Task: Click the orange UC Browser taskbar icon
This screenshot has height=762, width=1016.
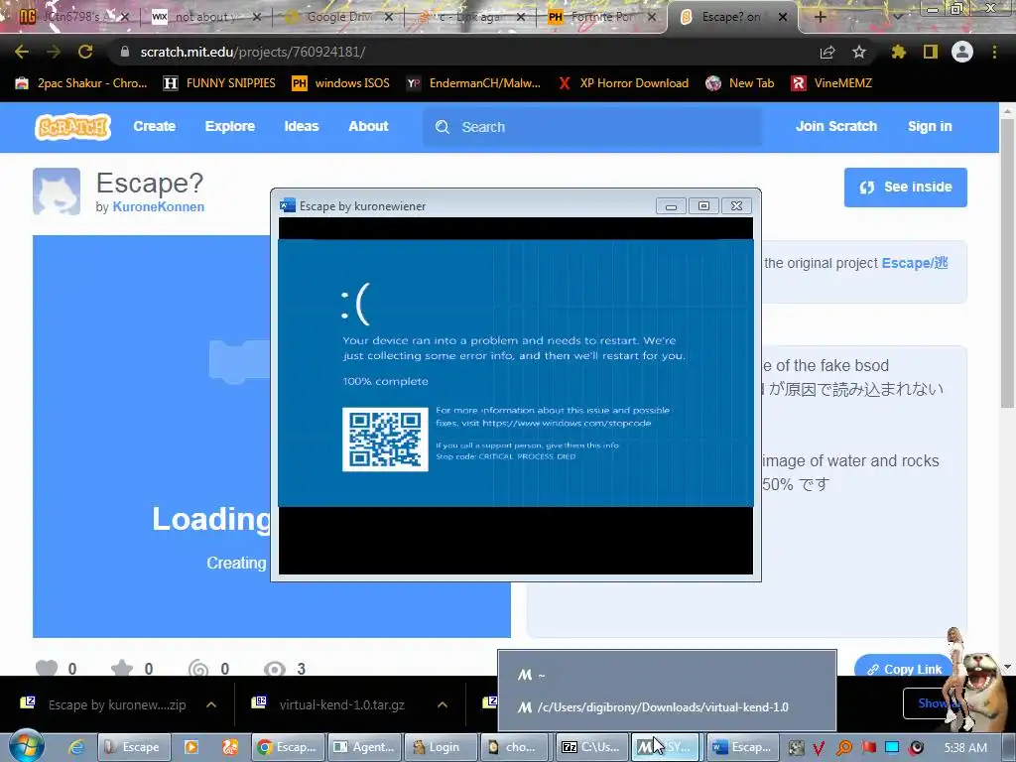Action: (x=230, y=747)
